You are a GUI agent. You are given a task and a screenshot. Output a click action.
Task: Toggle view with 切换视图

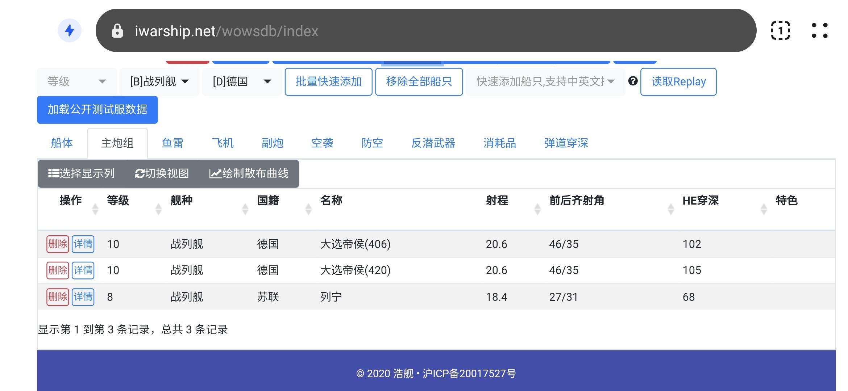[x=162, y=174]
